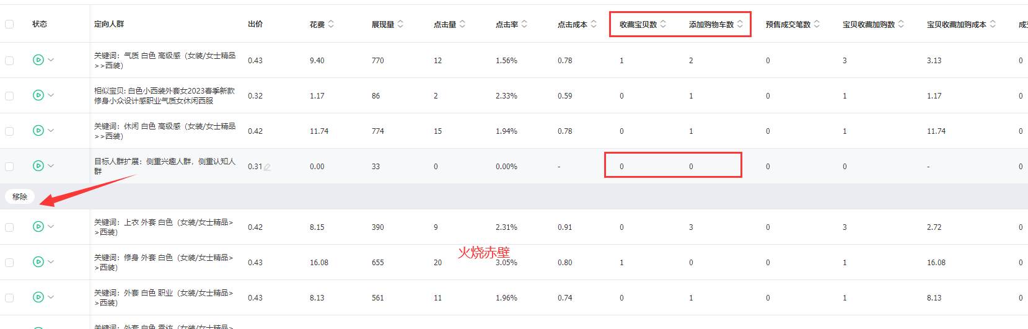Select checkbox for 上衣 外套 白色 row
The image size is (1028, 329).
click(x=9, y=227)
